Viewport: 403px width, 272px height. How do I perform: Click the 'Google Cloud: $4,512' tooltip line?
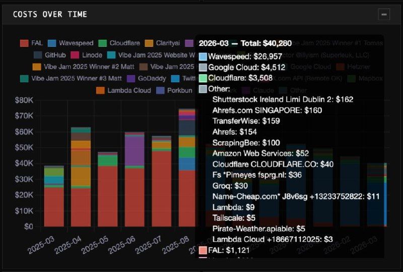tap(246, 67)
